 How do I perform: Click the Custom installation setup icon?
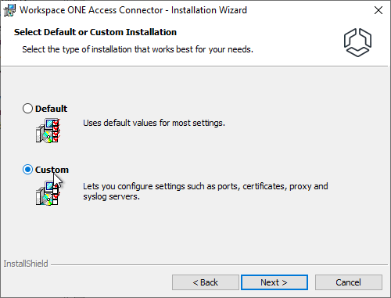(x=48, y=193)
